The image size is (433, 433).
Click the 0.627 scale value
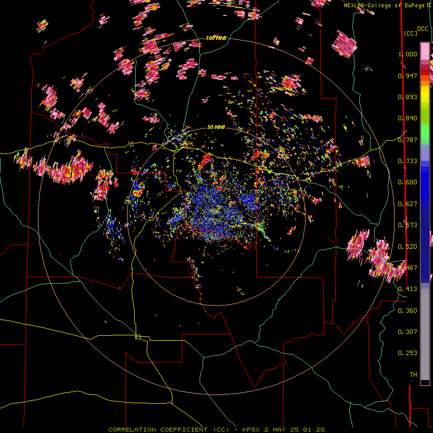coord(408,204)
